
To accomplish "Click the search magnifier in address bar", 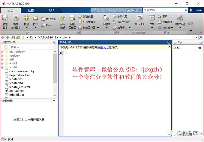I will [201, 37].
